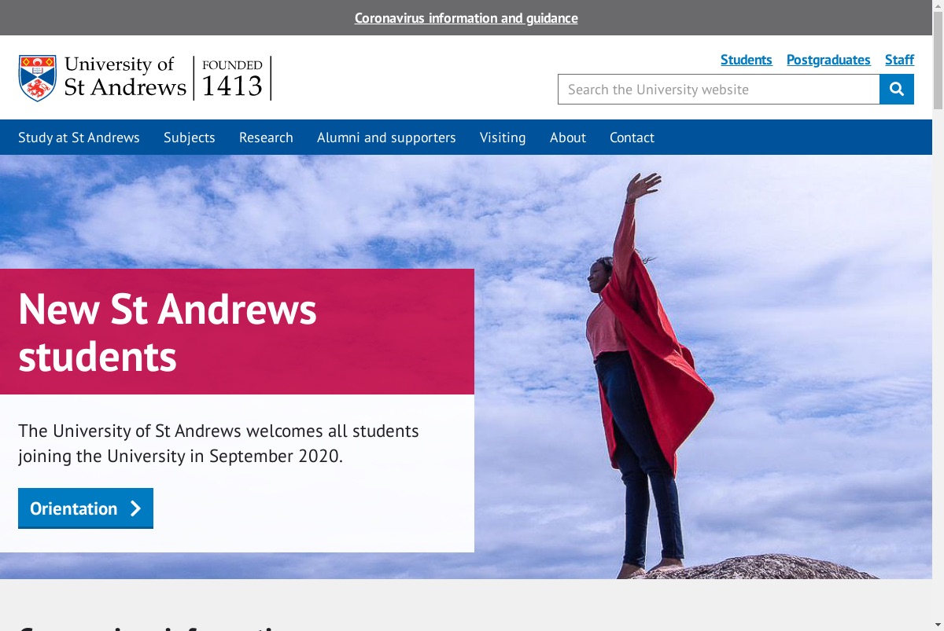Choose the Visiting navigation item
944x631 pixels.
click(503, 138)
